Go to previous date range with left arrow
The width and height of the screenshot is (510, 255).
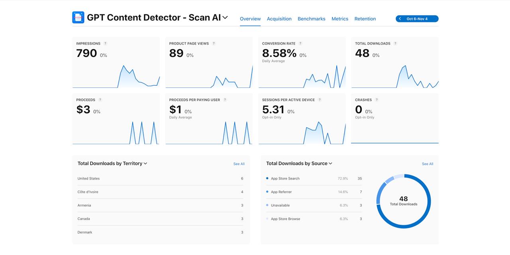pyautogui.click(x=400, y=19)
